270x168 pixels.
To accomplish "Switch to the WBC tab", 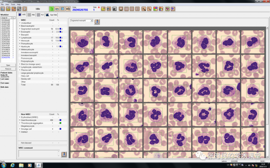I will 22,15.
